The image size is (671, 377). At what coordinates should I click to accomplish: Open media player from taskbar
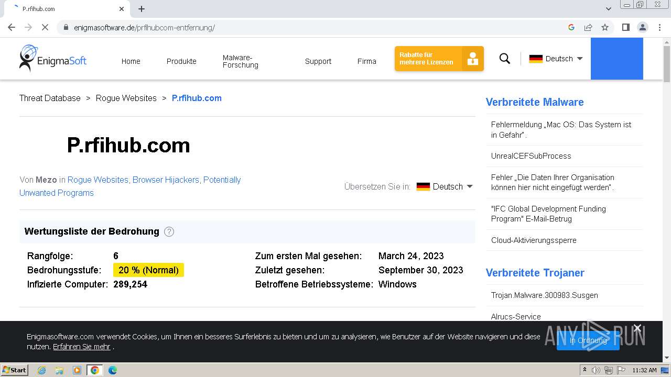[x=77, y=370]
